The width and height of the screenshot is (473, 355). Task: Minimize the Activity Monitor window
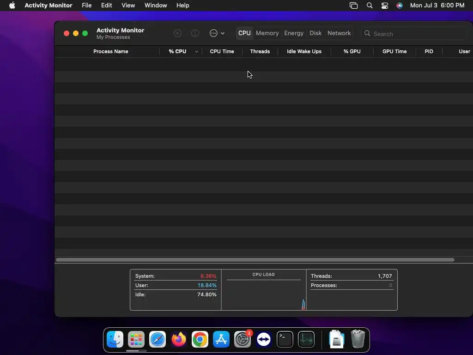pos(76,33)
